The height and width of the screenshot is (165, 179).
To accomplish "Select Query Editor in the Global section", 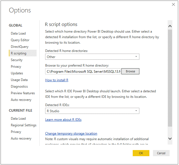I will [x=20, y=40].
